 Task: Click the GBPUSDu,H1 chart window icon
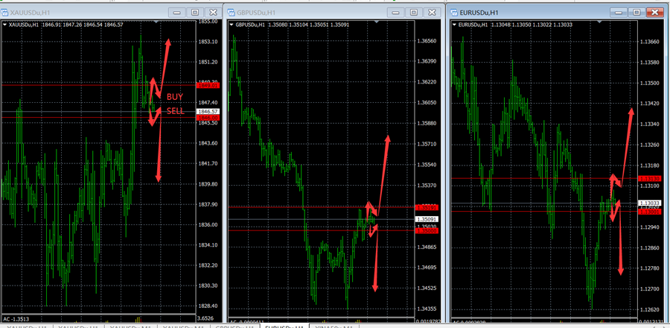click(231, 13)
